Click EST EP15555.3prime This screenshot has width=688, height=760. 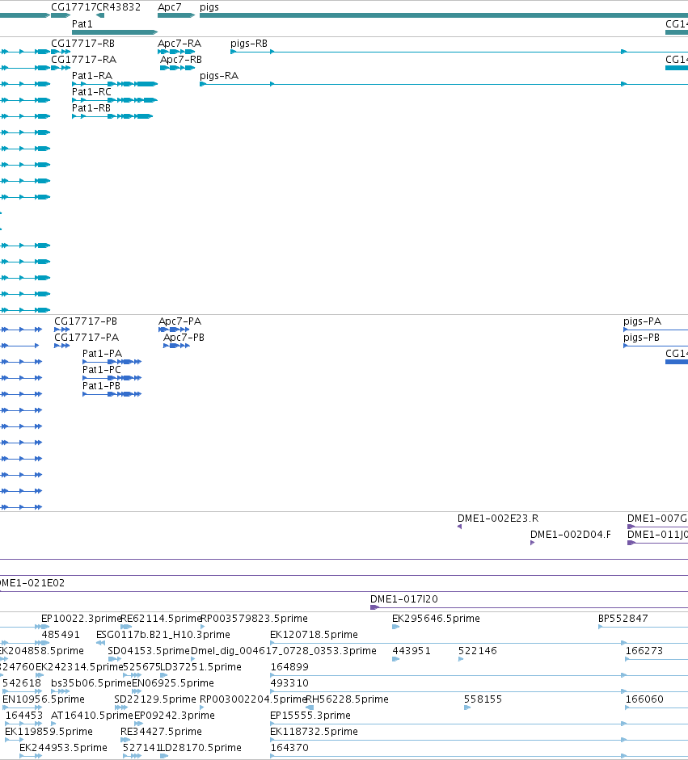click(x=310, y=716)
